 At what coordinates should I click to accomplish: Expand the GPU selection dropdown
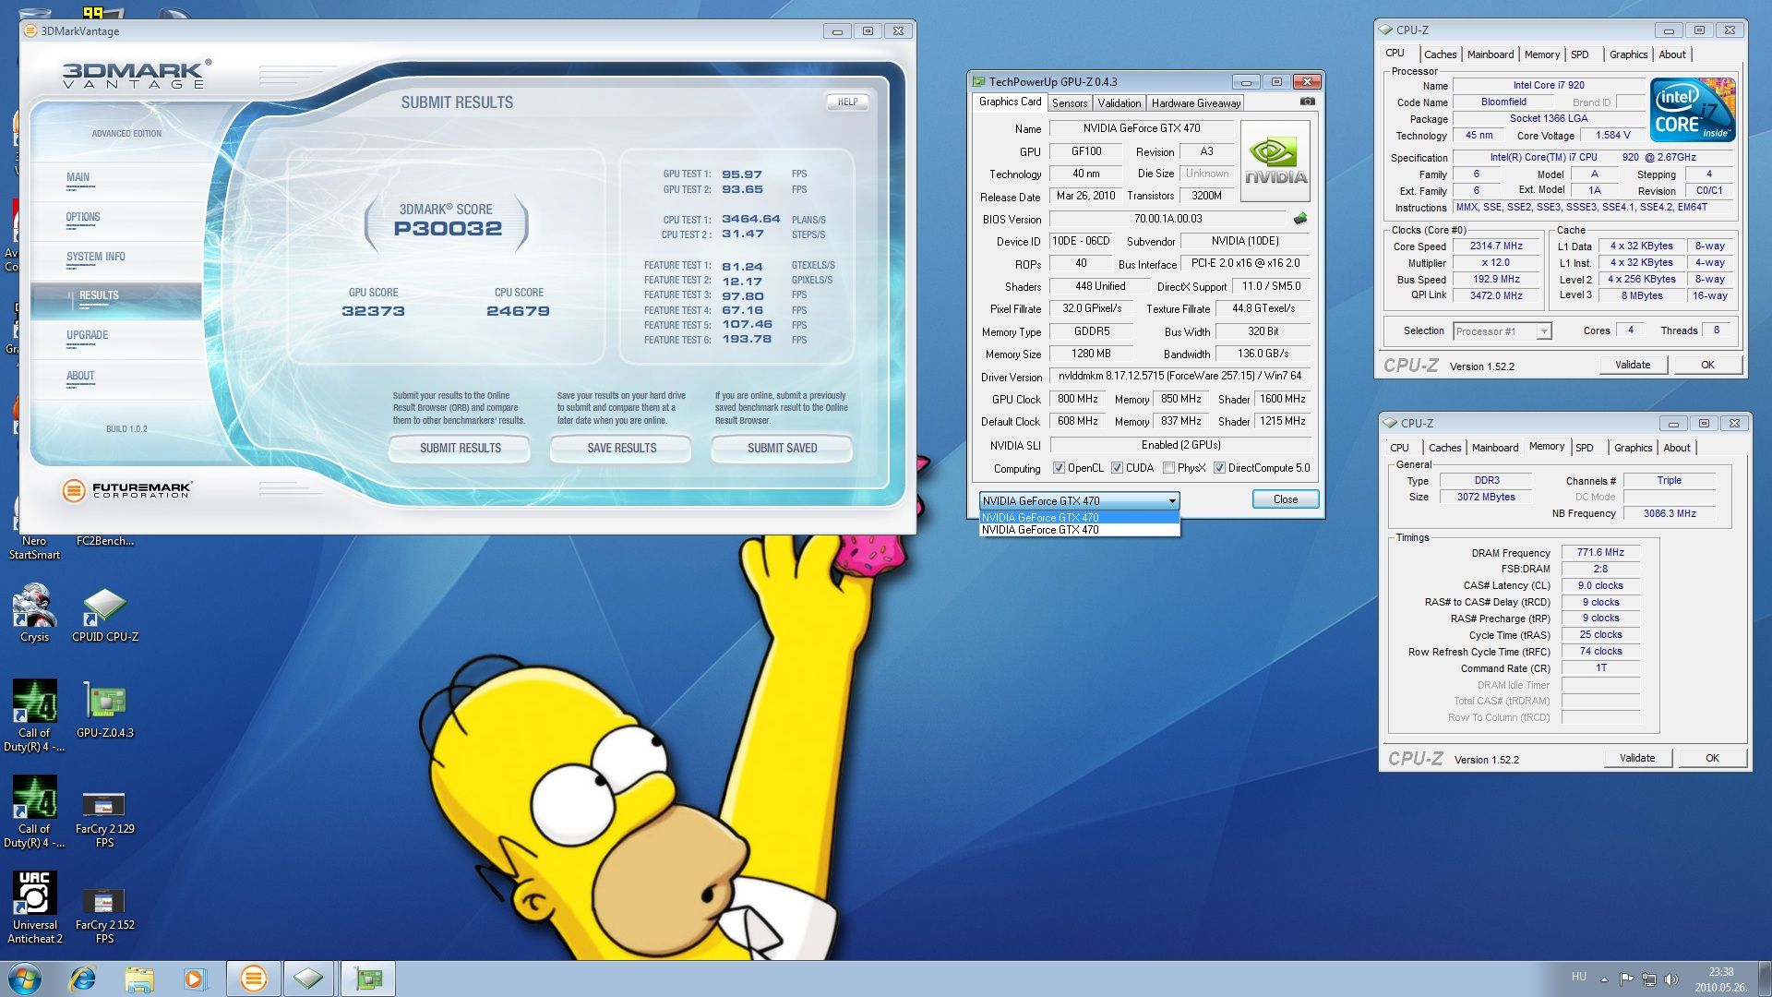[1172, 500]
